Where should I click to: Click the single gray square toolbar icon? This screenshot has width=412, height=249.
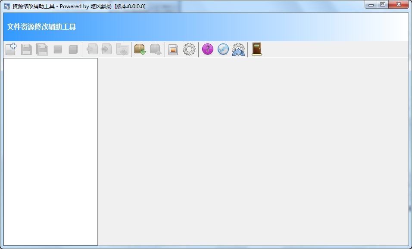(x=57, y=49)
